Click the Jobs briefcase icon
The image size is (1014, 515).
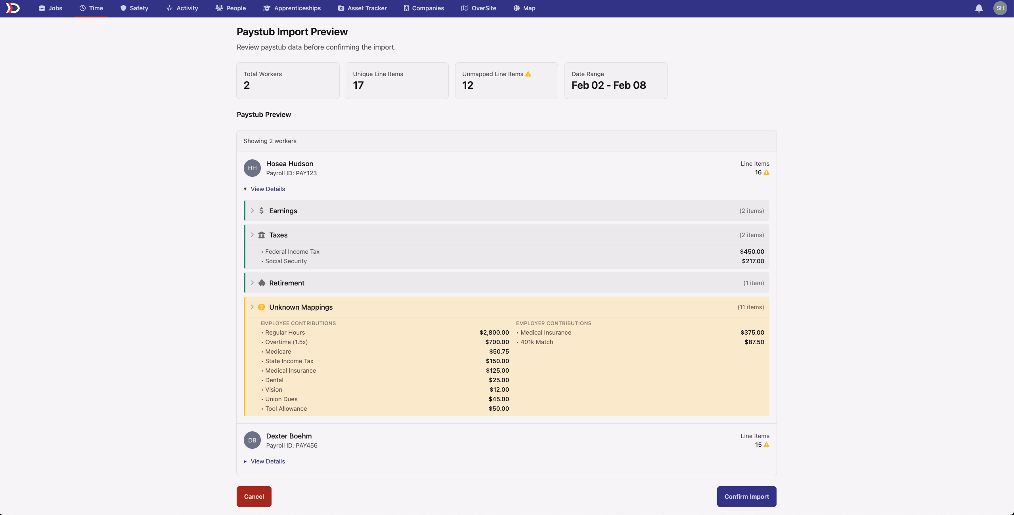click(x=42, y=8)
